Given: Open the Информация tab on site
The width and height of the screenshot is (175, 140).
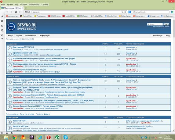Looking at the screenshot, I should (x=45, y=36).
